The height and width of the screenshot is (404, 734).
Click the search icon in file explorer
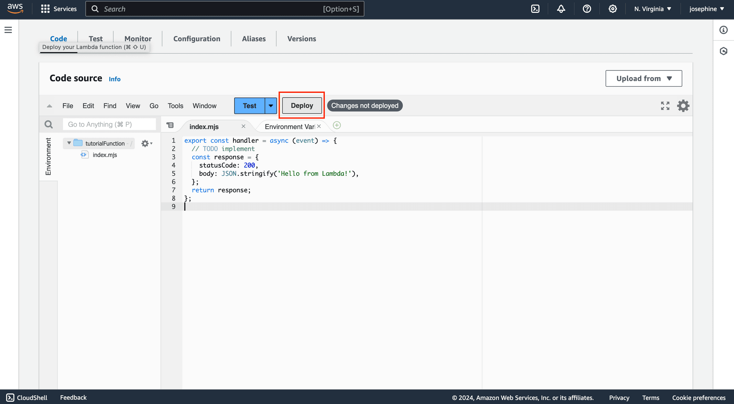point(48,124)
